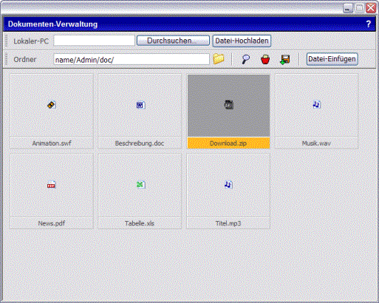Click the Ordner path input field
The height and width of the screenshot is (303, 379).
click(132, 59)
